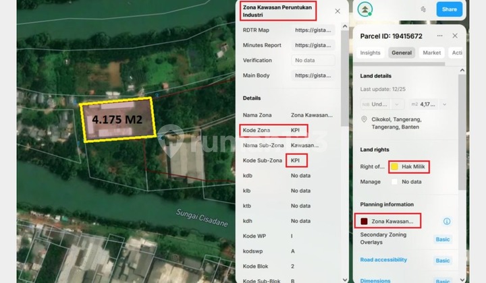This screenshot has height=283, width=486.
Task: Click the Last update: 12/25 text
Action: [x=383, y=89]
